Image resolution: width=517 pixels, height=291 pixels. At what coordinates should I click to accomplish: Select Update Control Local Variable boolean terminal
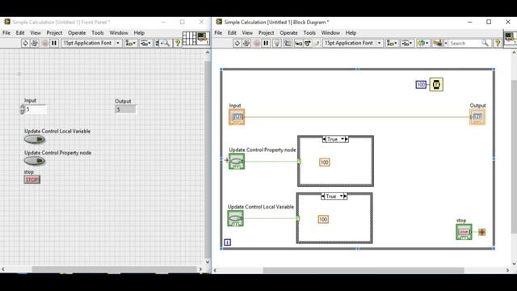(x=235, y=218)
